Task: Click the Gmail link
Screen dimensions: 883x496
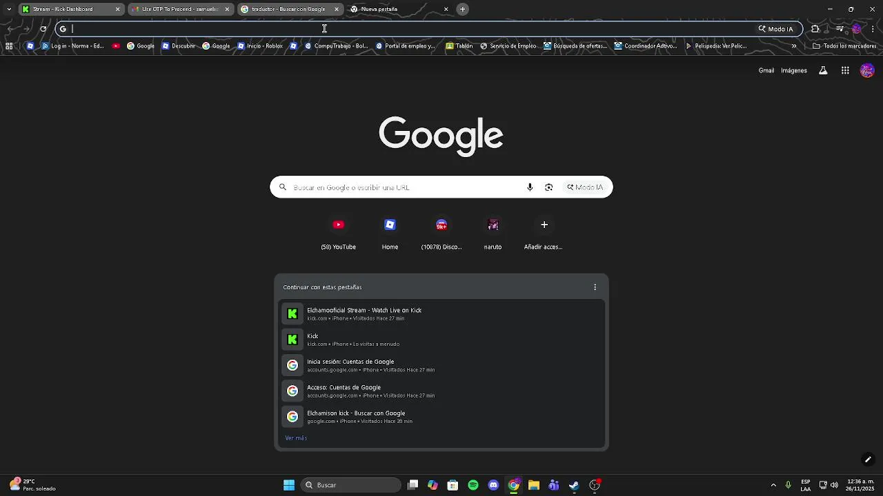Action: click(766, 70)
